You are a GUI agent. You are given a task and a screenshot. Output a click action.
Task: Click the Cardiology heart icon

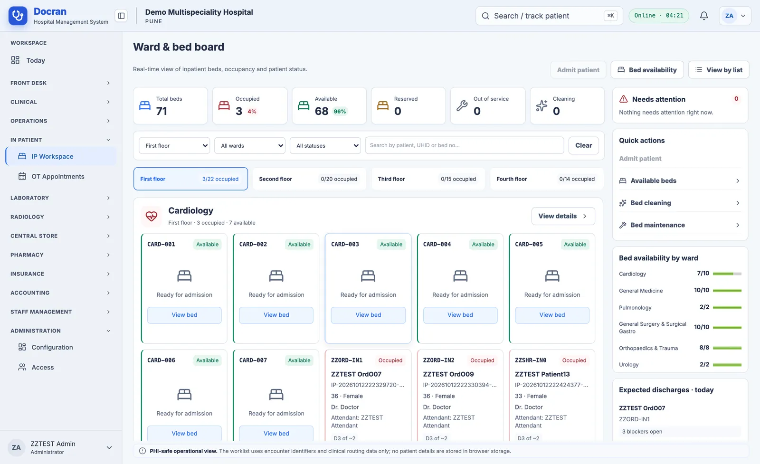point(152,216)
